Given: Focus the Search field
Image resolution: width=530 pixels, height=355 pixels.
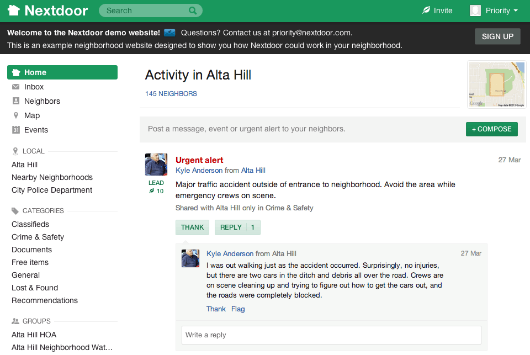Looking at the screenshot, I should [150, 10].
